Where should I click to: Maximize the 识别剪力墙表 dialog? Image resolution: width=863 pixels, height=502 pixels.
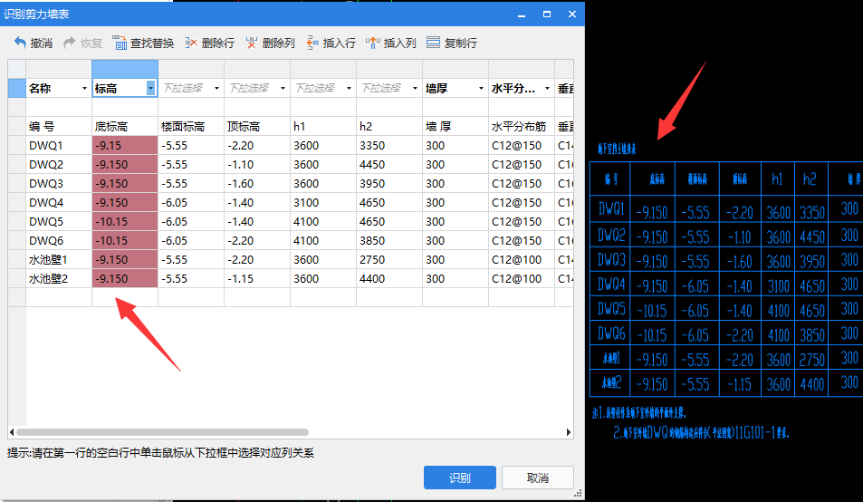coord(547,14)
